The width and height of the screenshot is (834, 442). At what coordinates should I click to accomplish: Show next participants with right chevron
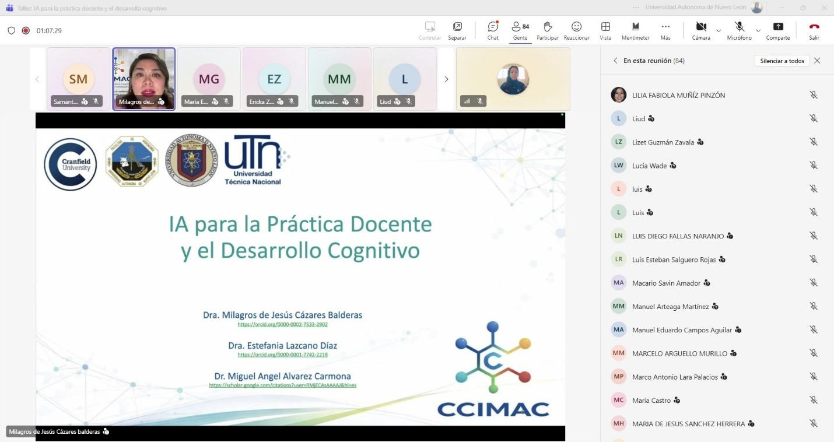(x=446, y=79)
